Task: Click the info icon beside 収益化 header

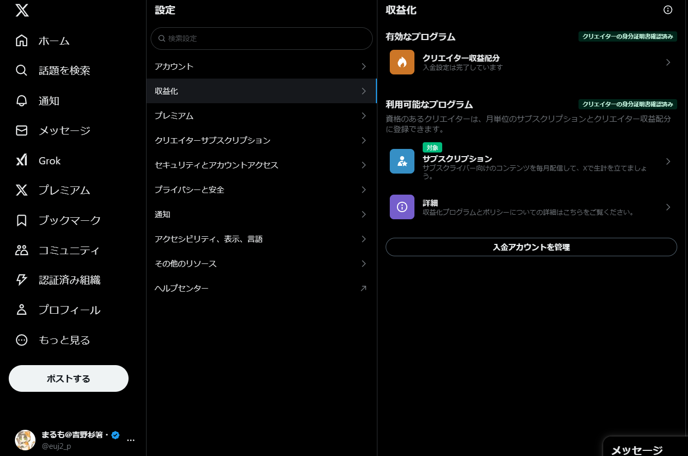Action: [x=668, y=10]
